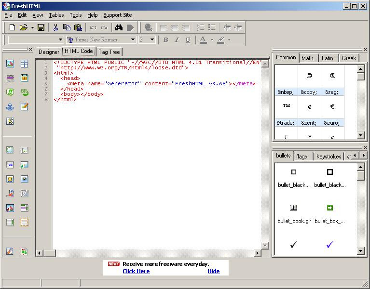Close the symbols panel with its X
This screenshot has width=370, height=289.
365,49
